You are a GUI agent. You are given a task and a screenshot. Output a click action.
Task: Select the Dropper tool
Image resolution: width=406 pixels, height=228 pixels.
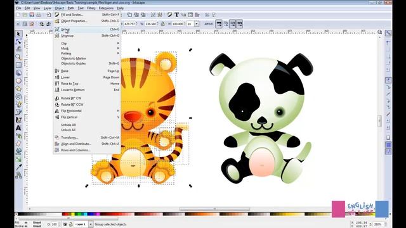[x=18, y=167]
